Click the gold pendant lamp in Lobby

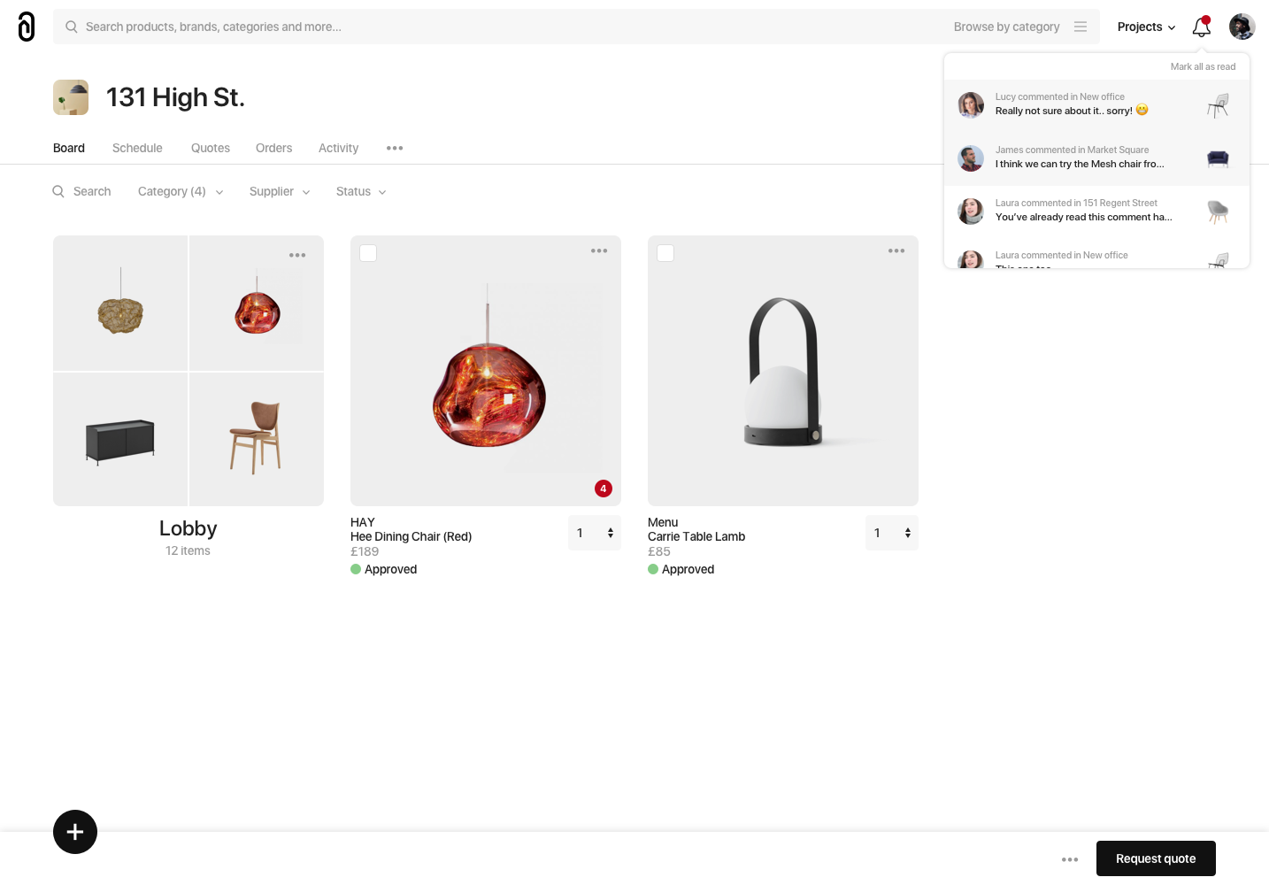point(120,303)
